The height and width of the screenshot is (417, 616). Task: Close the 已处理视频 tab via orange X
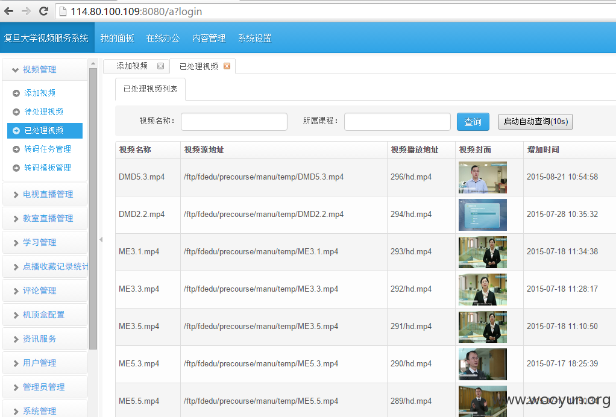pyautogui.click(x=227, y=66)
